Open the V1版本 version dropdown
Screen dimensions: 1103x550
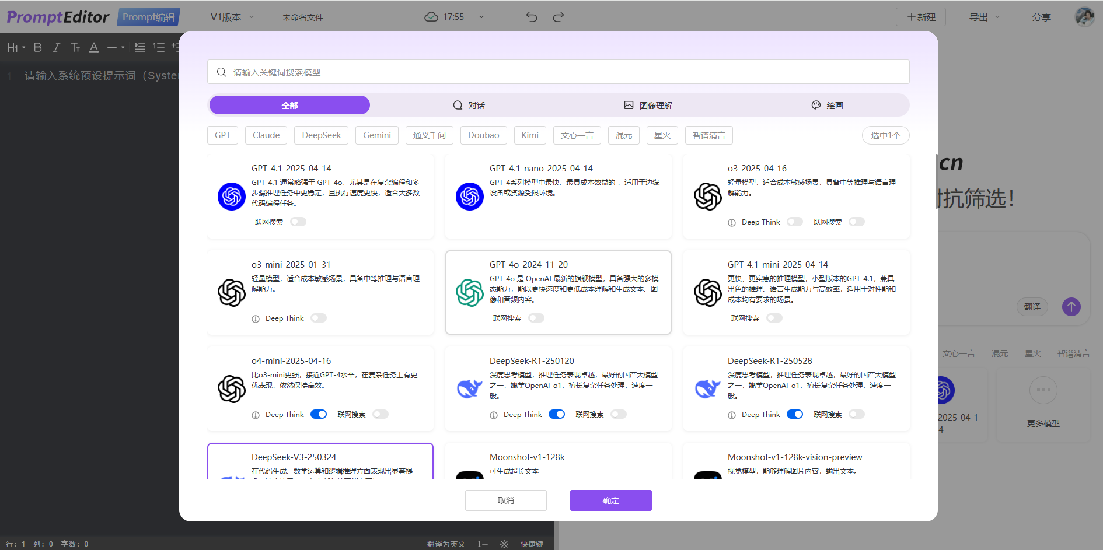(x=232, y=17)
